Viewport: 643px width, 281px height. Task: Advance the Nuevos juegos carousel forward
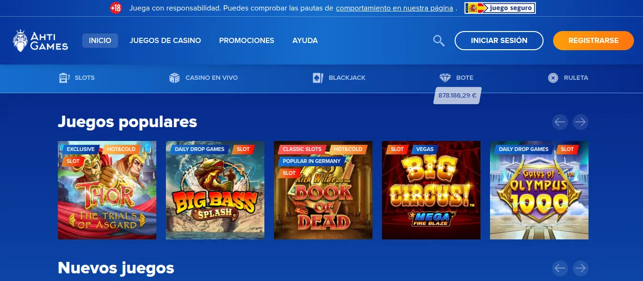(580, 268)
